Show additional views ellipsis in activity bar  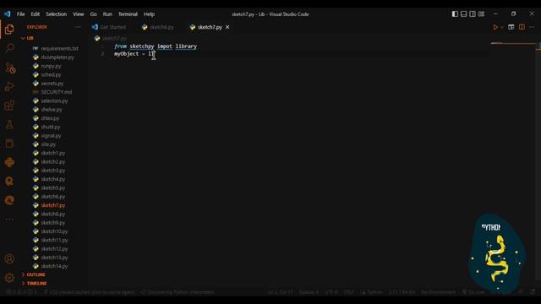coord(9,220)
